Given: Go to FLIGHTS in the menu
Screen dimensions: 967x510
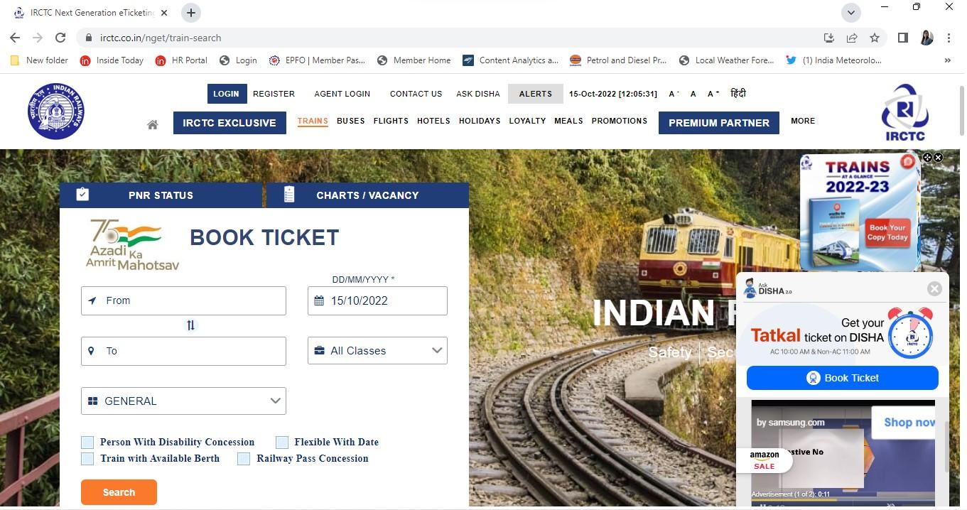Looking at the screenshot, I should (x=391, y=121).
